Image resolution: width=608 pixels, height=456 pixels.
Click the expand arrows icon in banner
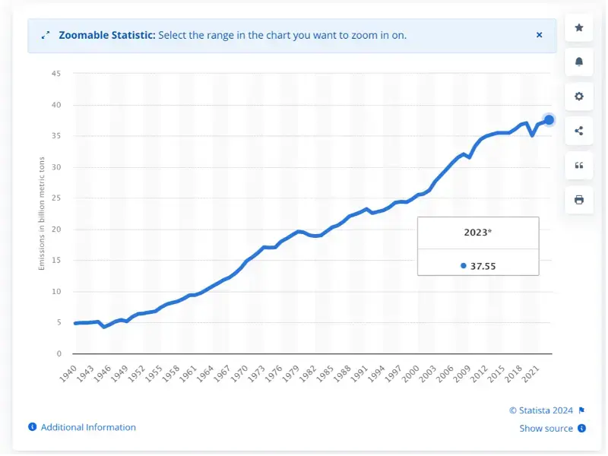coord(46,35)
